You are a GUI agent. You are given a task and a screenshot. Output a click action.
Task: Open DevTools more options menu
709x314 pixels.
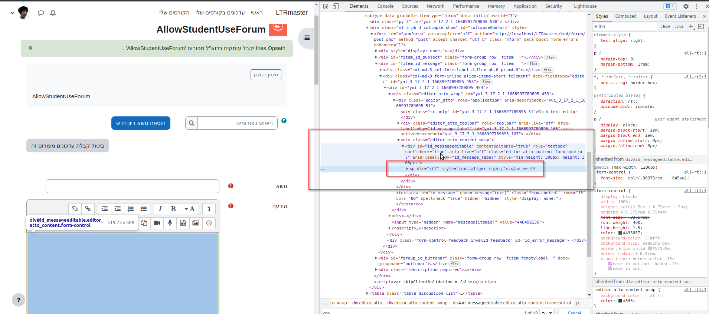pyautogui.click(x=696, y=6)
